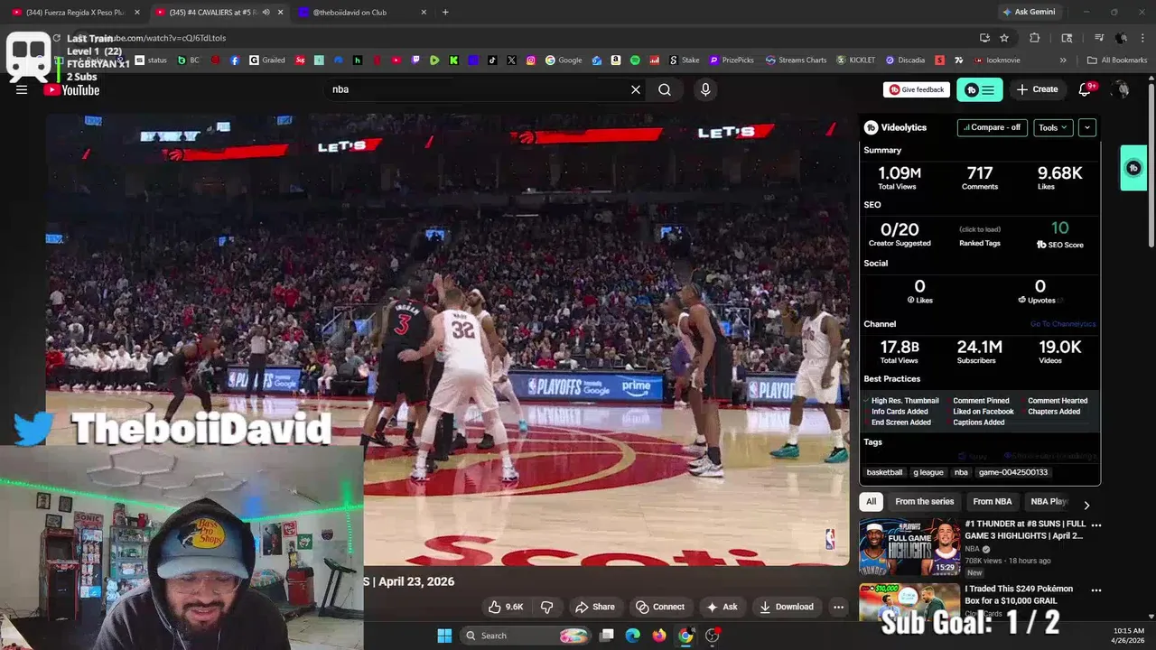Click the Connect button

point(660,607)
